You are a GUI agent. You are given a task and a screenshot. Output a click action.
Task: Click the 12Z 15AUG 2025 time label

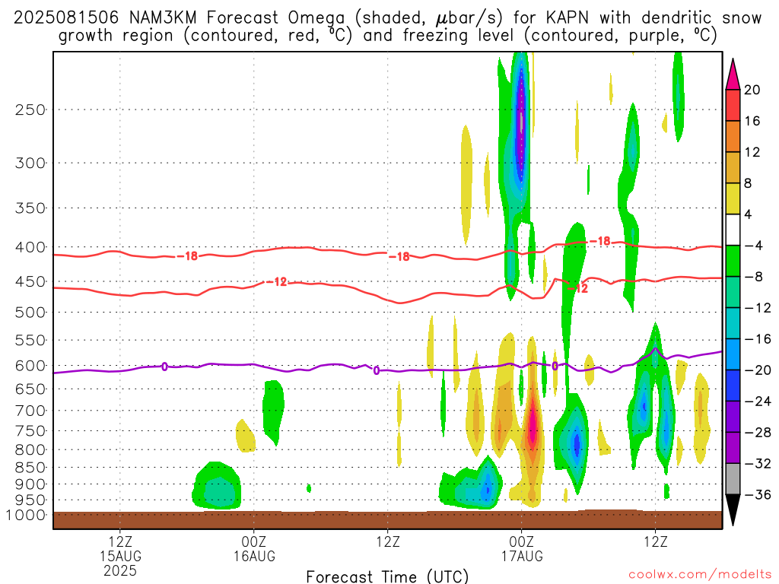[120, 556]
